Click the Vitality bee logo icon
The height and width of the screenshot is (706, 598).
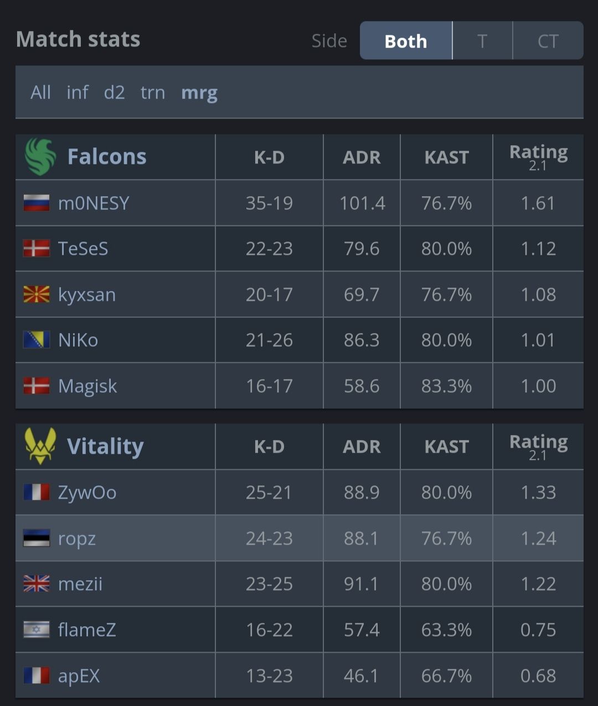click(x=40, y=446)
